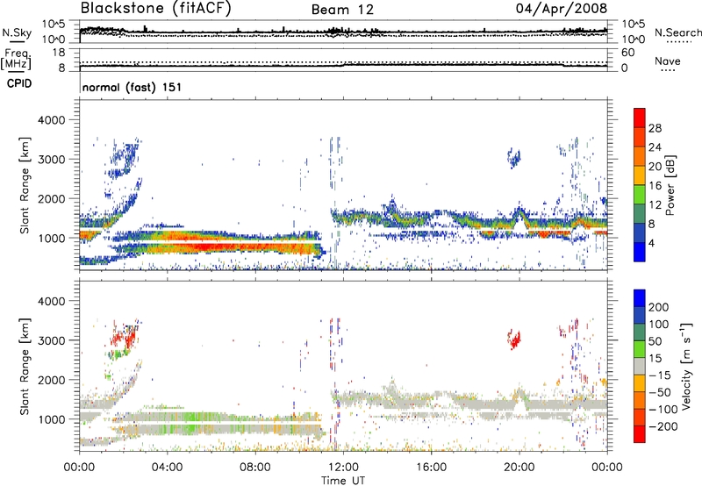Screen dimensions: 702x486
Task: Click the 'N.Sky' legend label
Action: (x=17, y=32)
